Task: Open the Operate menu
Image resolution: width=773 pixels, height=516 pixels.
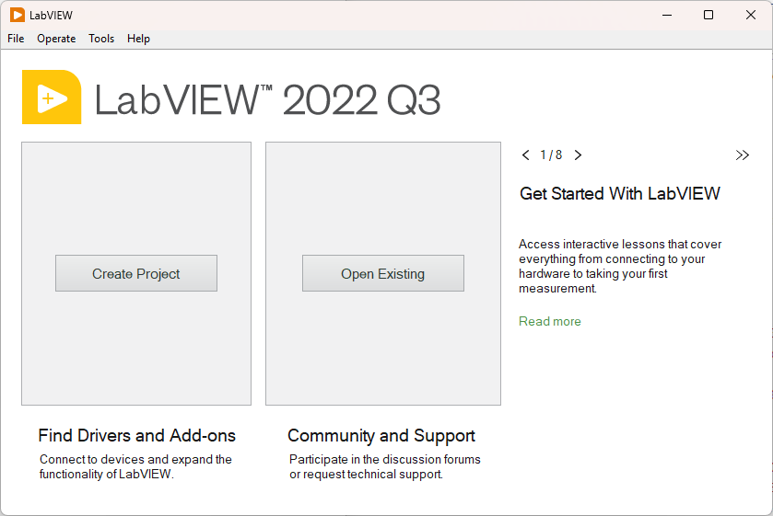Action: [x=56, y=39]
